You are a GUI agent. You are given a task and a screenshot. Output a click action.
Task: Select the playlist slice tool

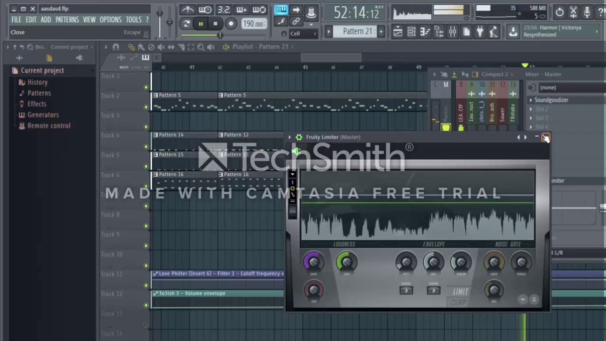point(181,47)
